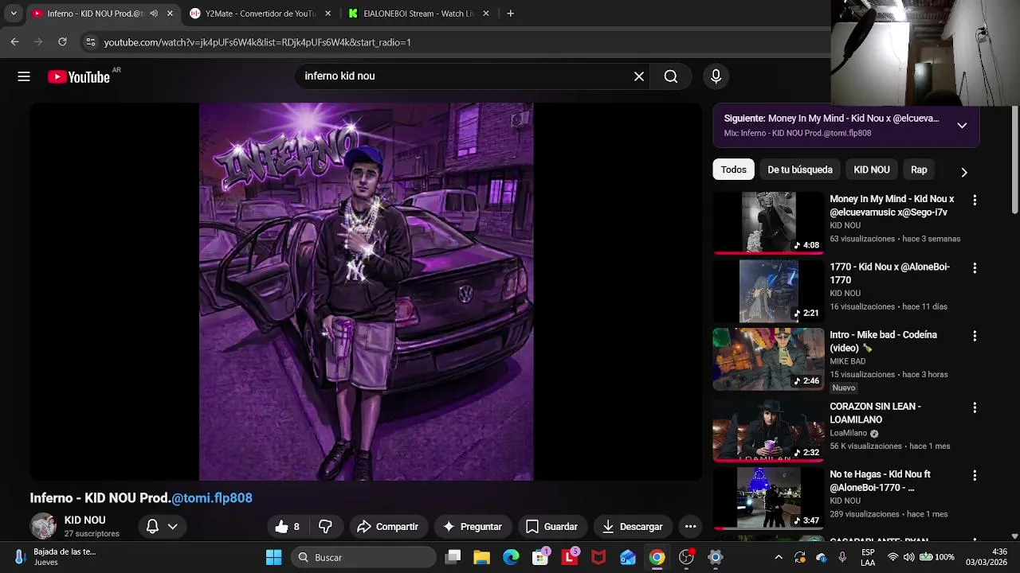Go back in browser history
Image resolution: width=1020 pixels, height=573 pixels.
(14, 42)
